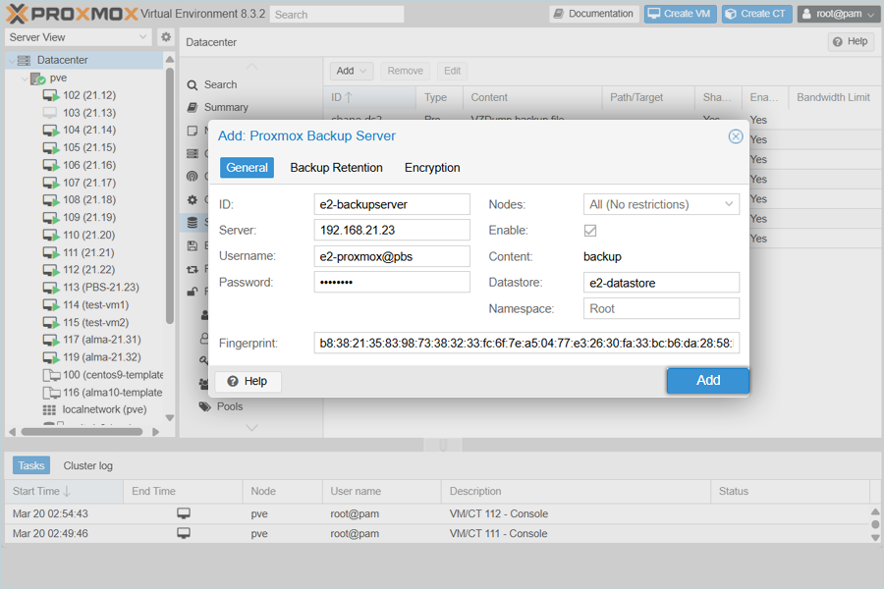Viewport: 884px width, 589px height.
Task: Open the Nodes dropdown
Action: (661, 204)
